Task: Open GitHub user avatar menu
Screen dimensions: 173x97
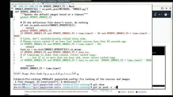Action: 166,14
